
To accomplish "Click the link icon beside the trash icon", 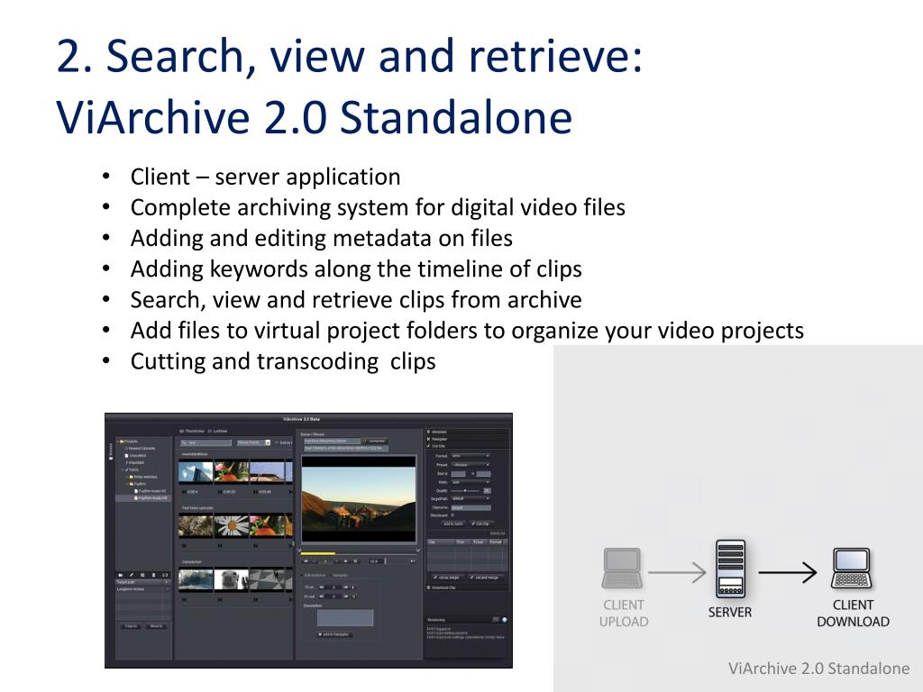I will (x=165, y=575).
